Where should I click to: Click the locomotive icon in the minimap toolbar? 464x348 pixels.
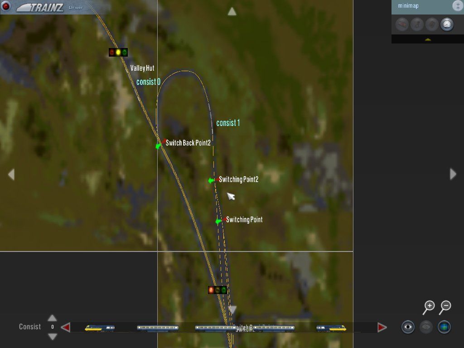coord(401,24)
